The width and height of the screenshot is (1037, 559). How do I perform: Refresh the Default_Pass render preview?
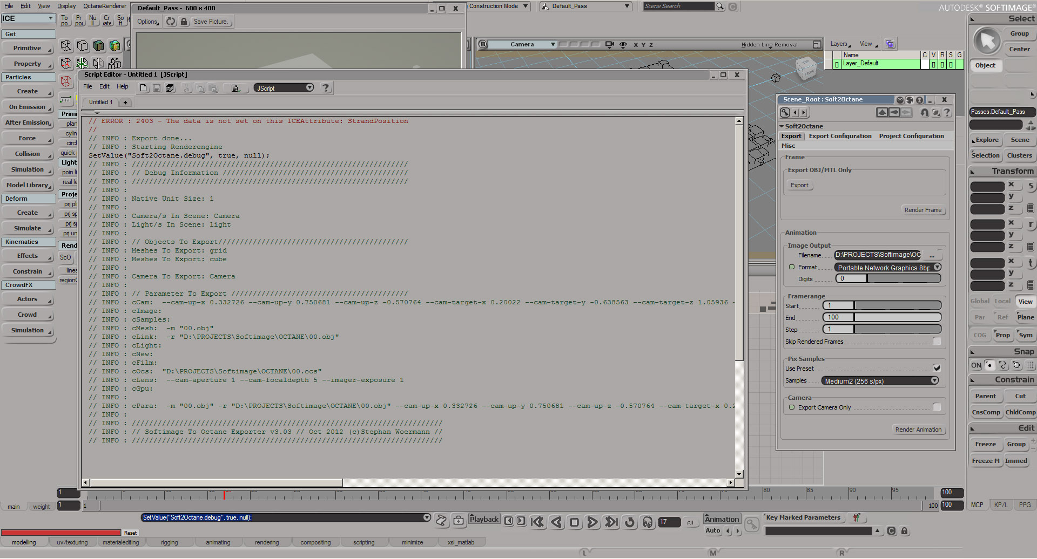click(x=171, y=22)
